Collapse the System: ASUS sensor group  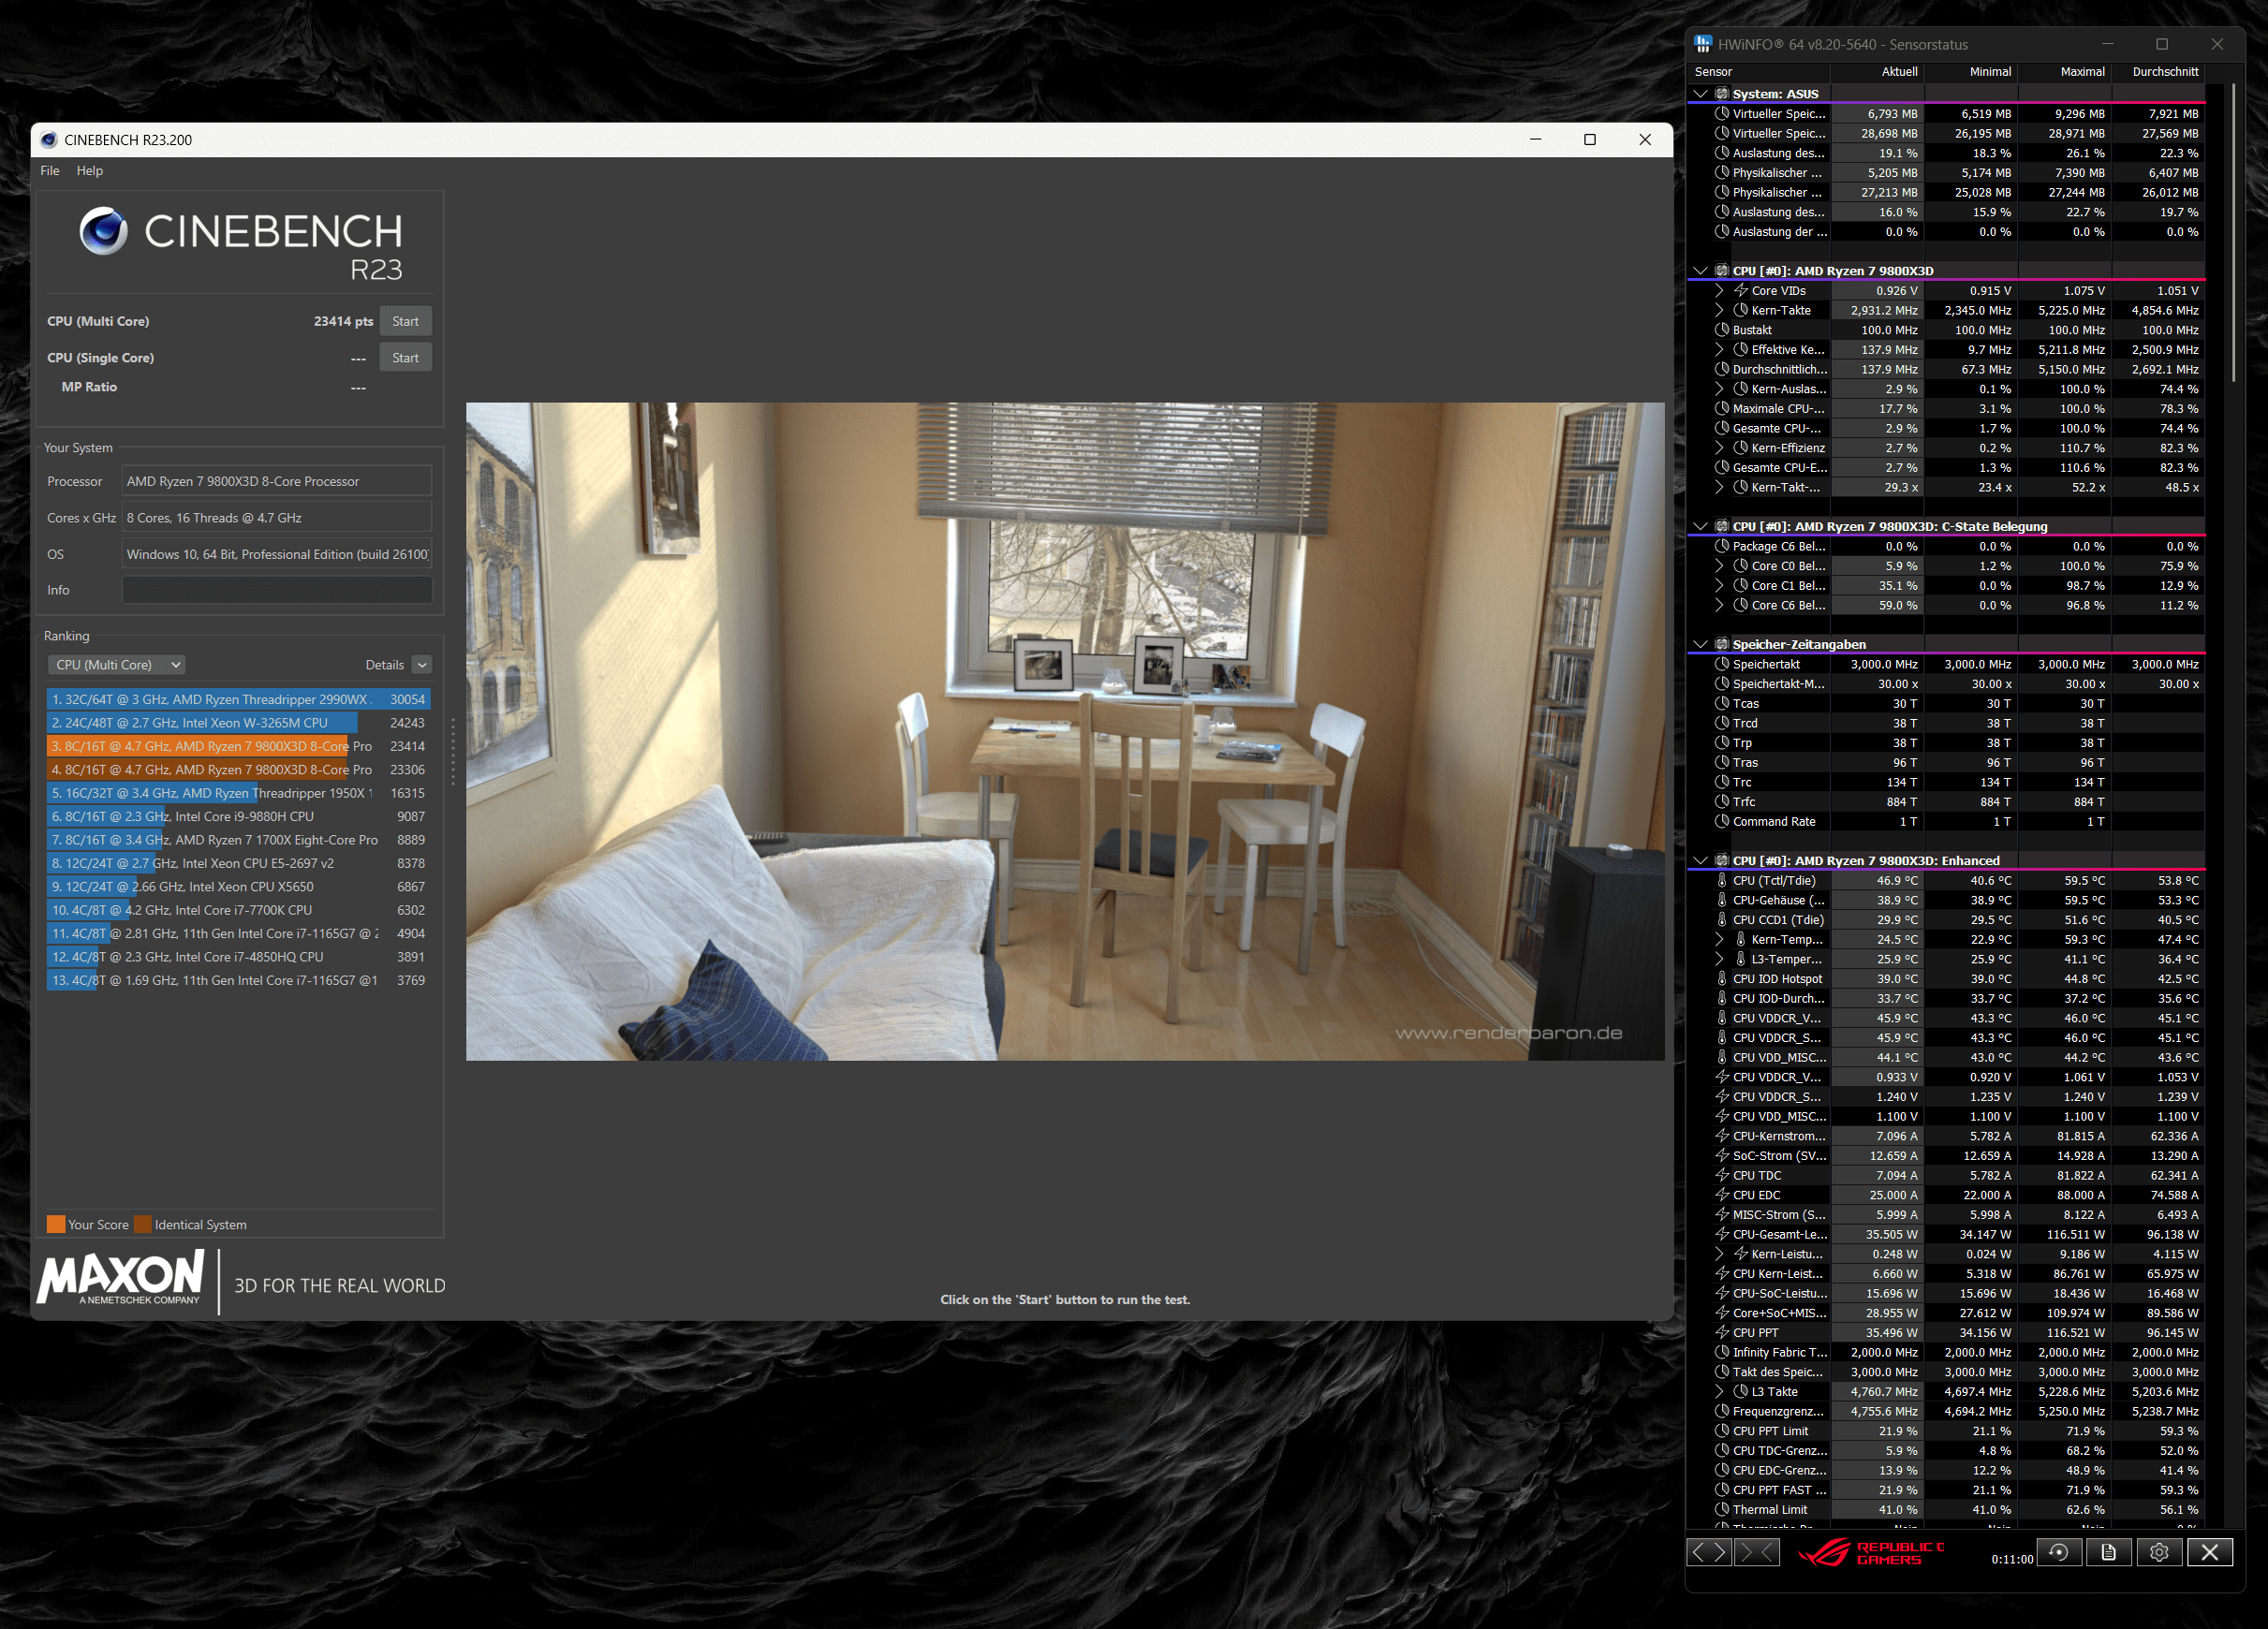coord(1700,94)
